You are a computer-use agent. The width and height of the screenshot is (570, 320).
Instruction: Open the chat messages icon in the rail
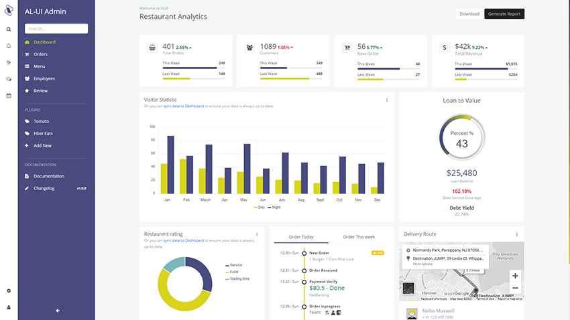pos(9,79)
